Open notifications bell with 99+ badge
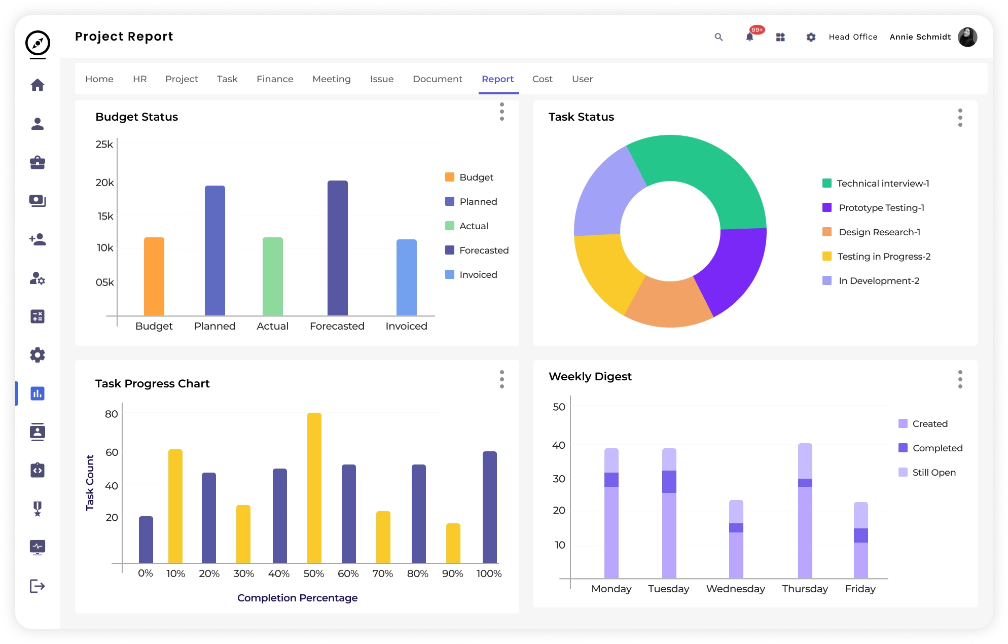 coord(749,37)
